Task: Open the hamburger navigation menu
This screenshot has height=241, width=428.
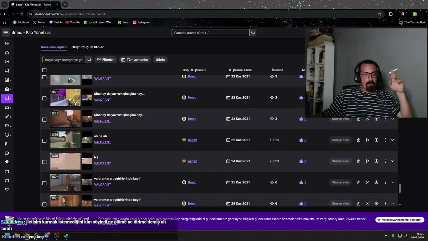Action: [6, 32]
